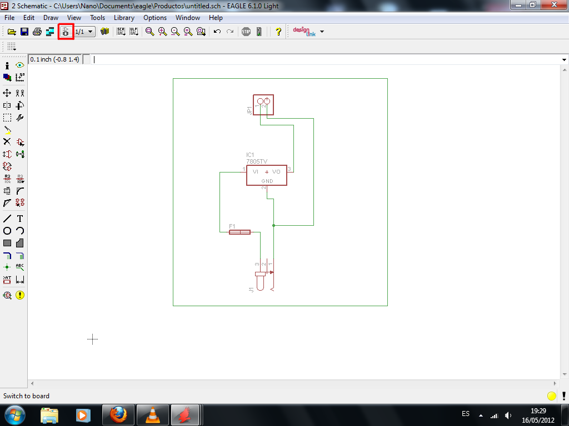Click the Go traffic-light icon
This screenshot has height=426, width=569.
(x=259, y=32)
